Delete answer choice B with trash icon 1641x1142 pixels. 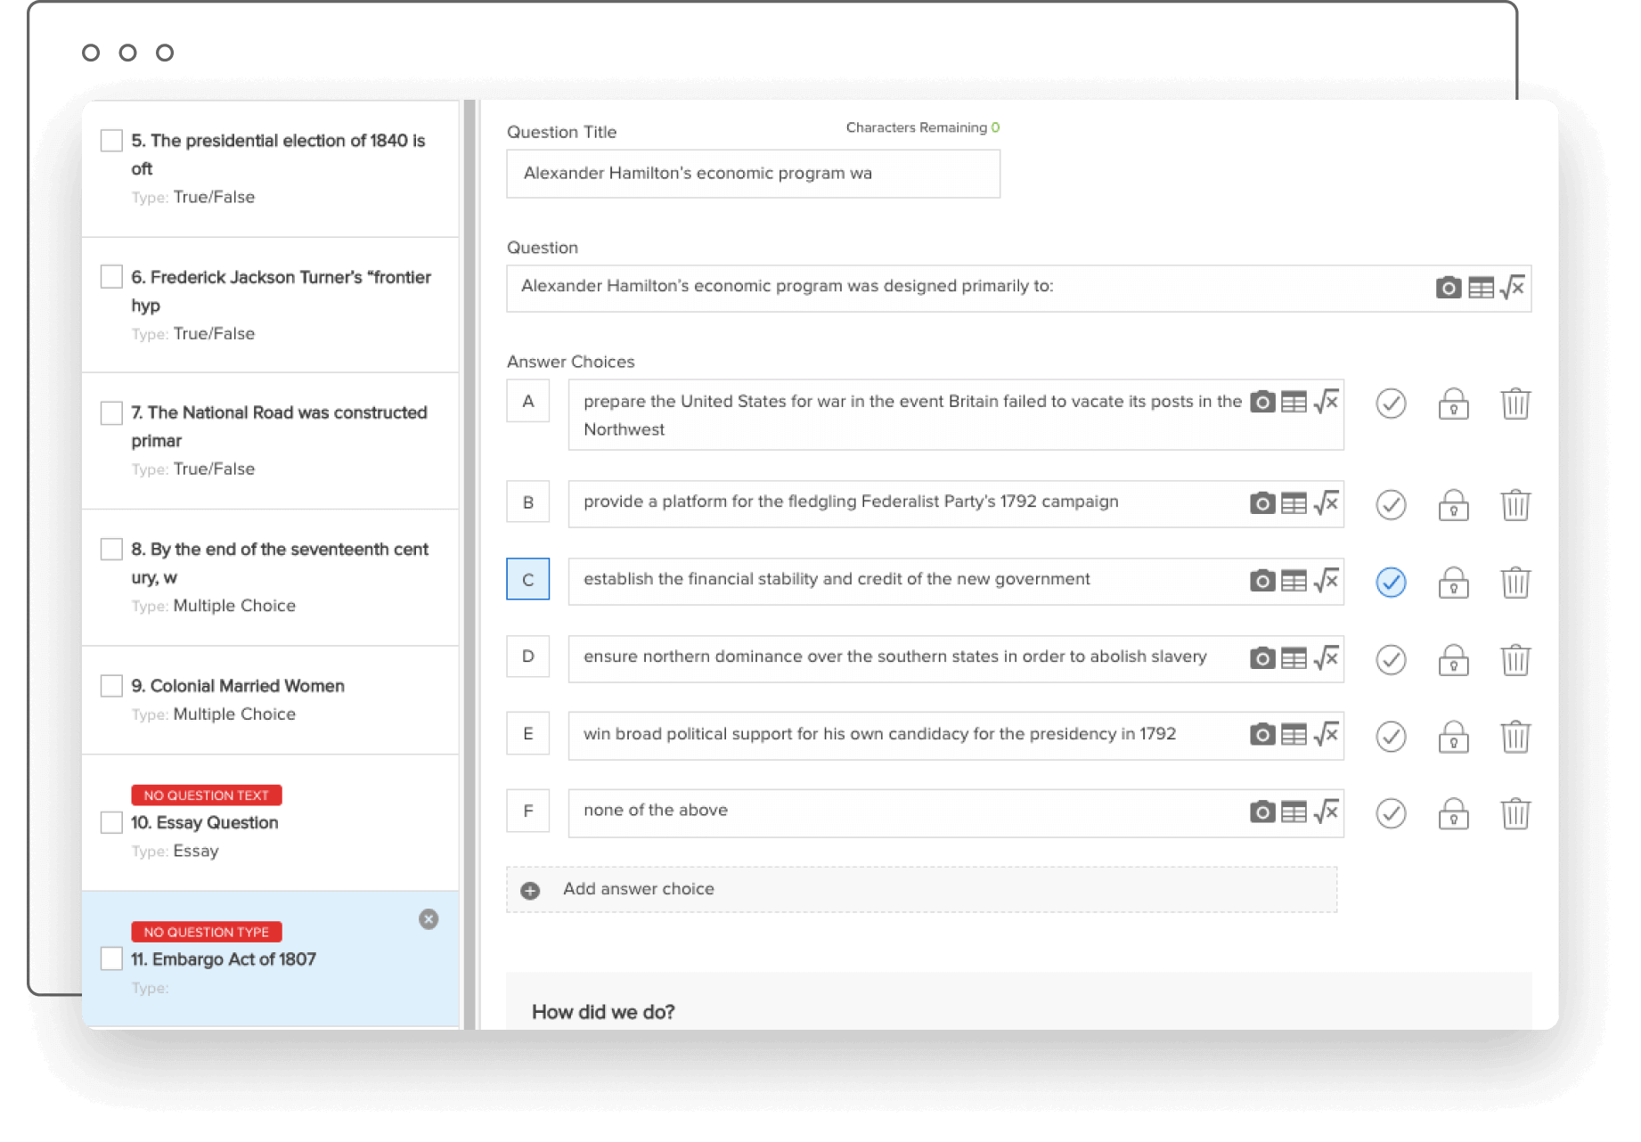point(1515,505)
